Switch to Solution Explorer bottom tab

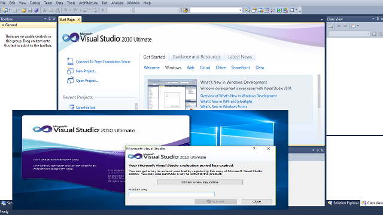(x=343, y=203)
